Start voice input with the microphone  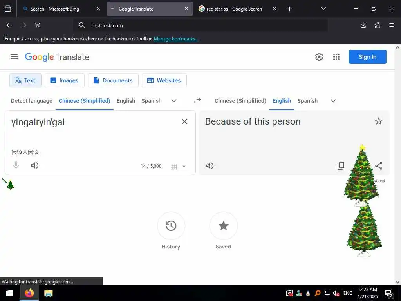[x=16, y=165]
